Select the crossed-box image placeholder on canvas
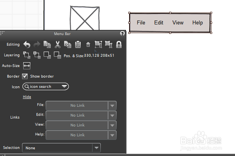Image resolution: width=235 pixels, height=156 pixels. (85, 18)
